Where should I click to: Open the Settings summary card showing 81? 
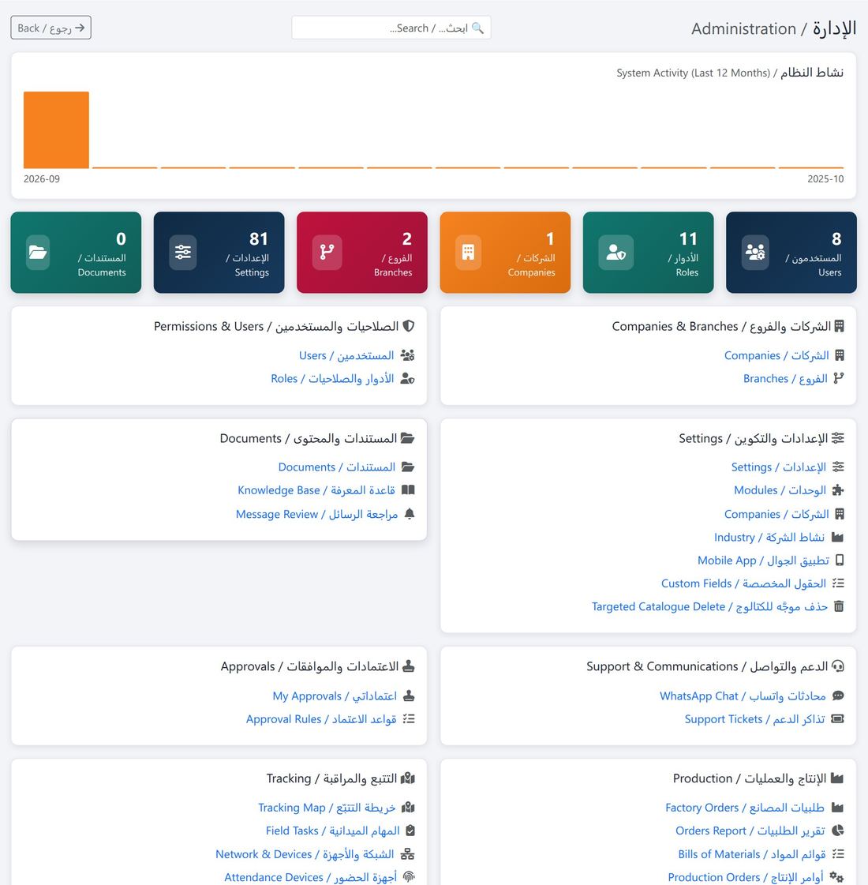coord(219,253)
